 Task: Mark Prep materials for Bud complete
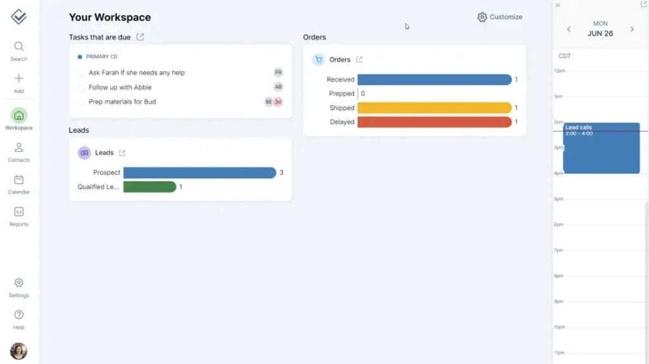click(x=81, y=102)
